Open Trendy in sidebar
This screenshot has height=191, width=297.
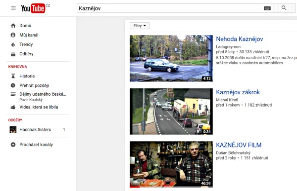click(26, 44)
